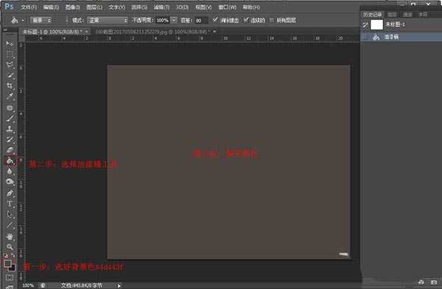Click the 容差 tolerance value field
442x289 pixels.
(x=201, y=21)
